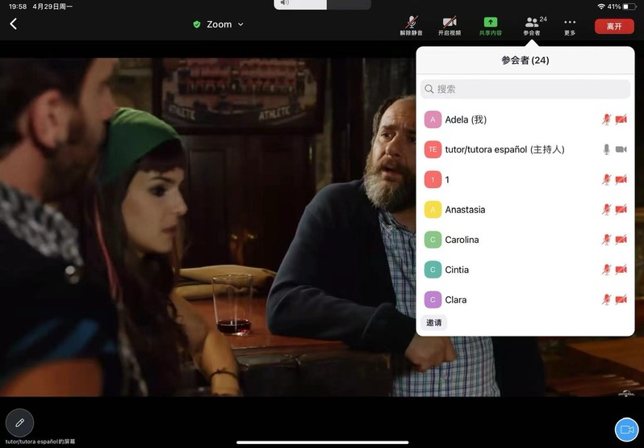
Task: Tap the blue camera floating button
Action: (x=626, y=429)
